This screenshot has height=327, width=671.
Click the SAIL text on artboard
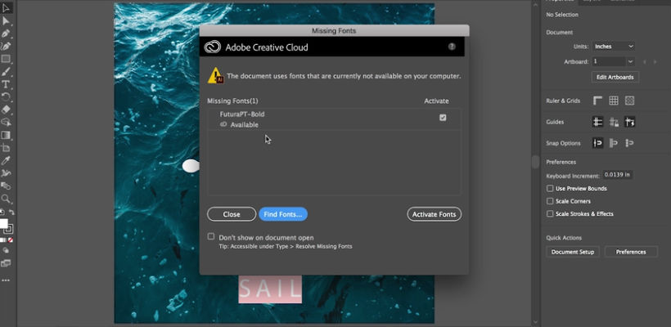click(x=270, y=289)
